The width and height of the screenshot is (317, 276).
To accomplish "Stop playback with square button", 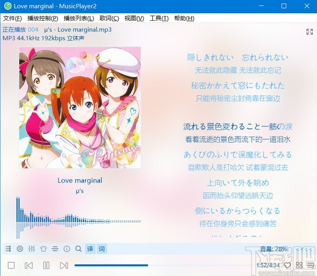I will coord(11,265).
